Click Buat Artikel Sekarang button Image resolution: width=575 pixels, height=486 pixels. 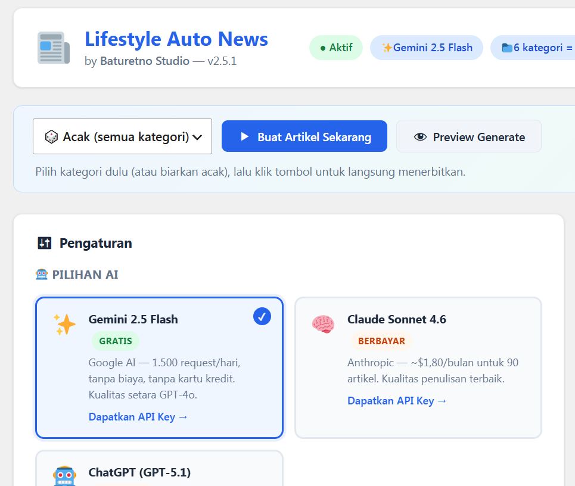[304, 136]
